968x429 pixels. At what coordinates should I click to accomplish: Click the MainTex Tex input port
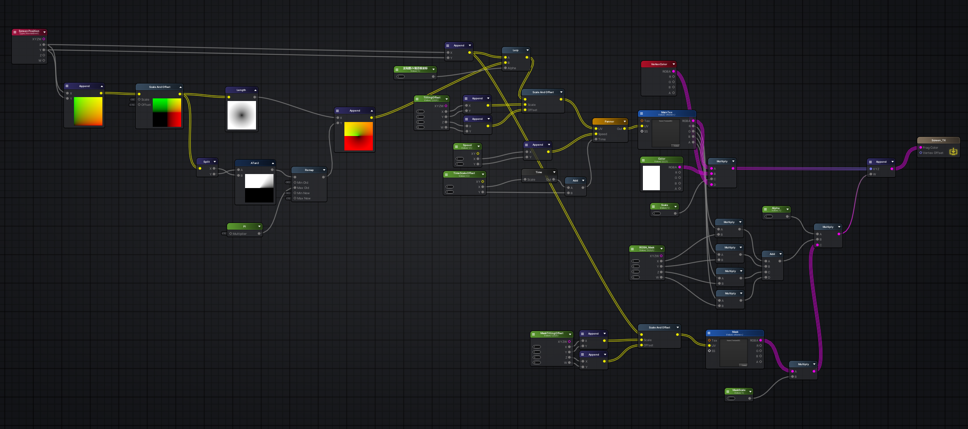coord(642,121)
